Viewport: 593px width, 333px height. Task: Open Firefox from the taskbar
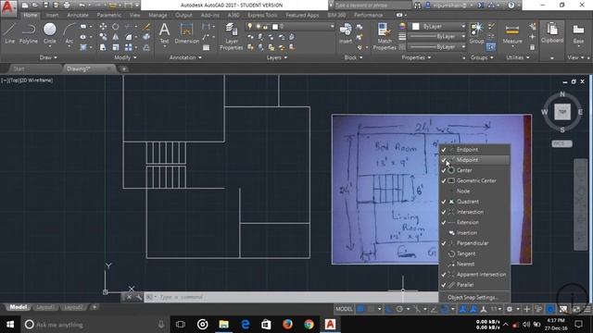[x=287, y=325]
